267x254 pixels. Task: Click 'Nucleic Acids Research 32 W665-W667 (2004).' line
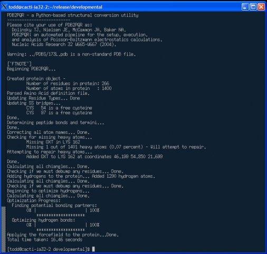[64, 44]
